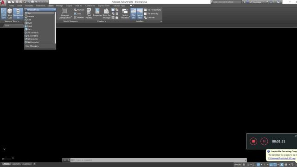The height and width of the screenshot is (167, 297).
Task: Open the imported file link in the notification
Action: (282, 158)
